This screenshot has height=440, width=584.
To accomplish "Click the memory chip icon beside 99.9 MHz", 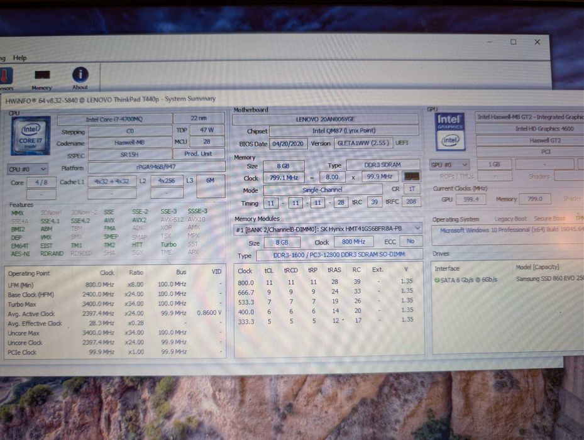I will click(412, 176).
